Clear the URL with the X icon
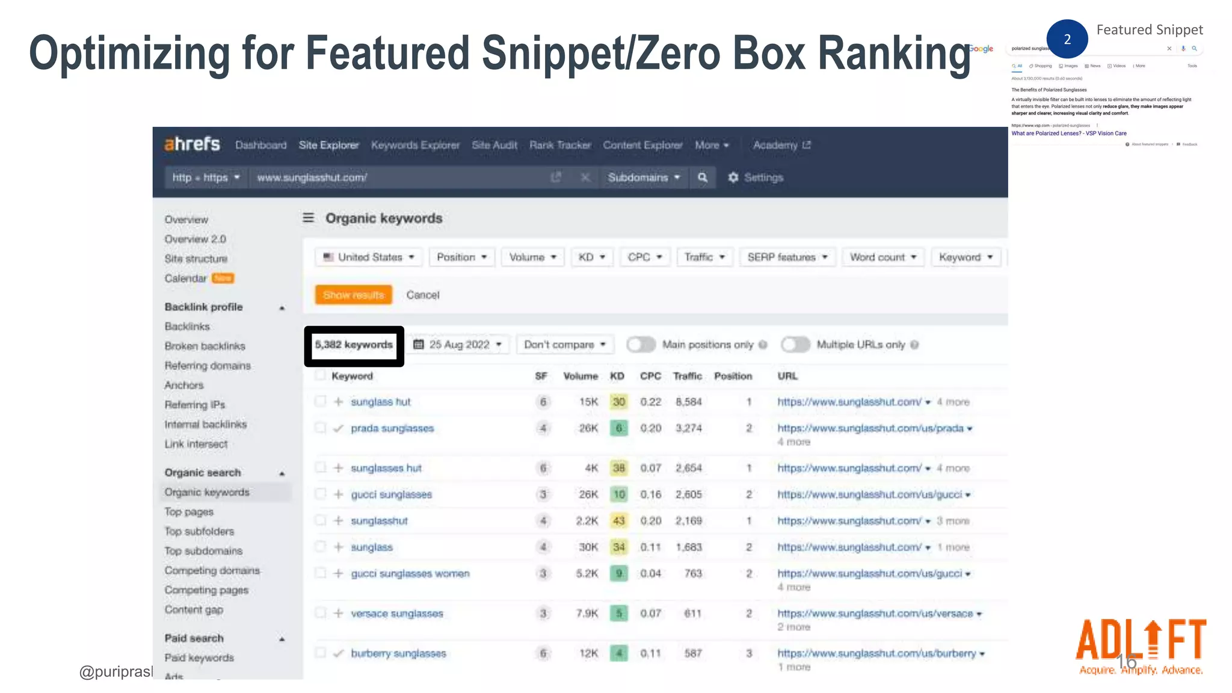The width and height of the screenshot is (1232, 693). pyautogui.click(x=585, y=177)
